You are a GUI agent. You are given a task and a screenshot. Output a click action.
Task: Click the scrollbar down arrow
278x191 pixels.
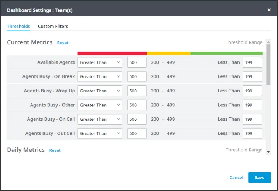point(268,152)
